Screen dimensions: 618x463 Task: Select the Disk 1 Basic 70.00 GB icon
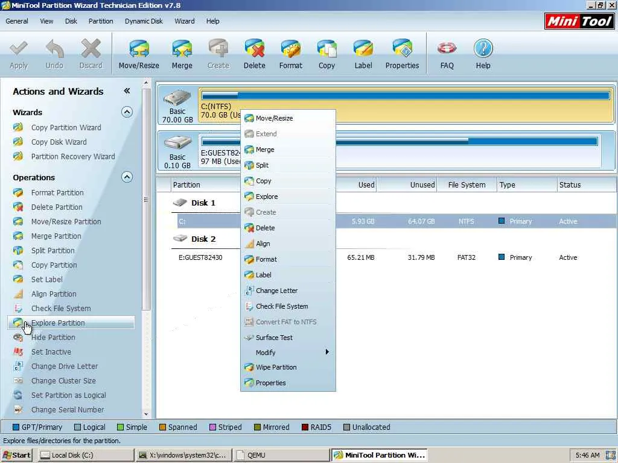coord(178,105)
